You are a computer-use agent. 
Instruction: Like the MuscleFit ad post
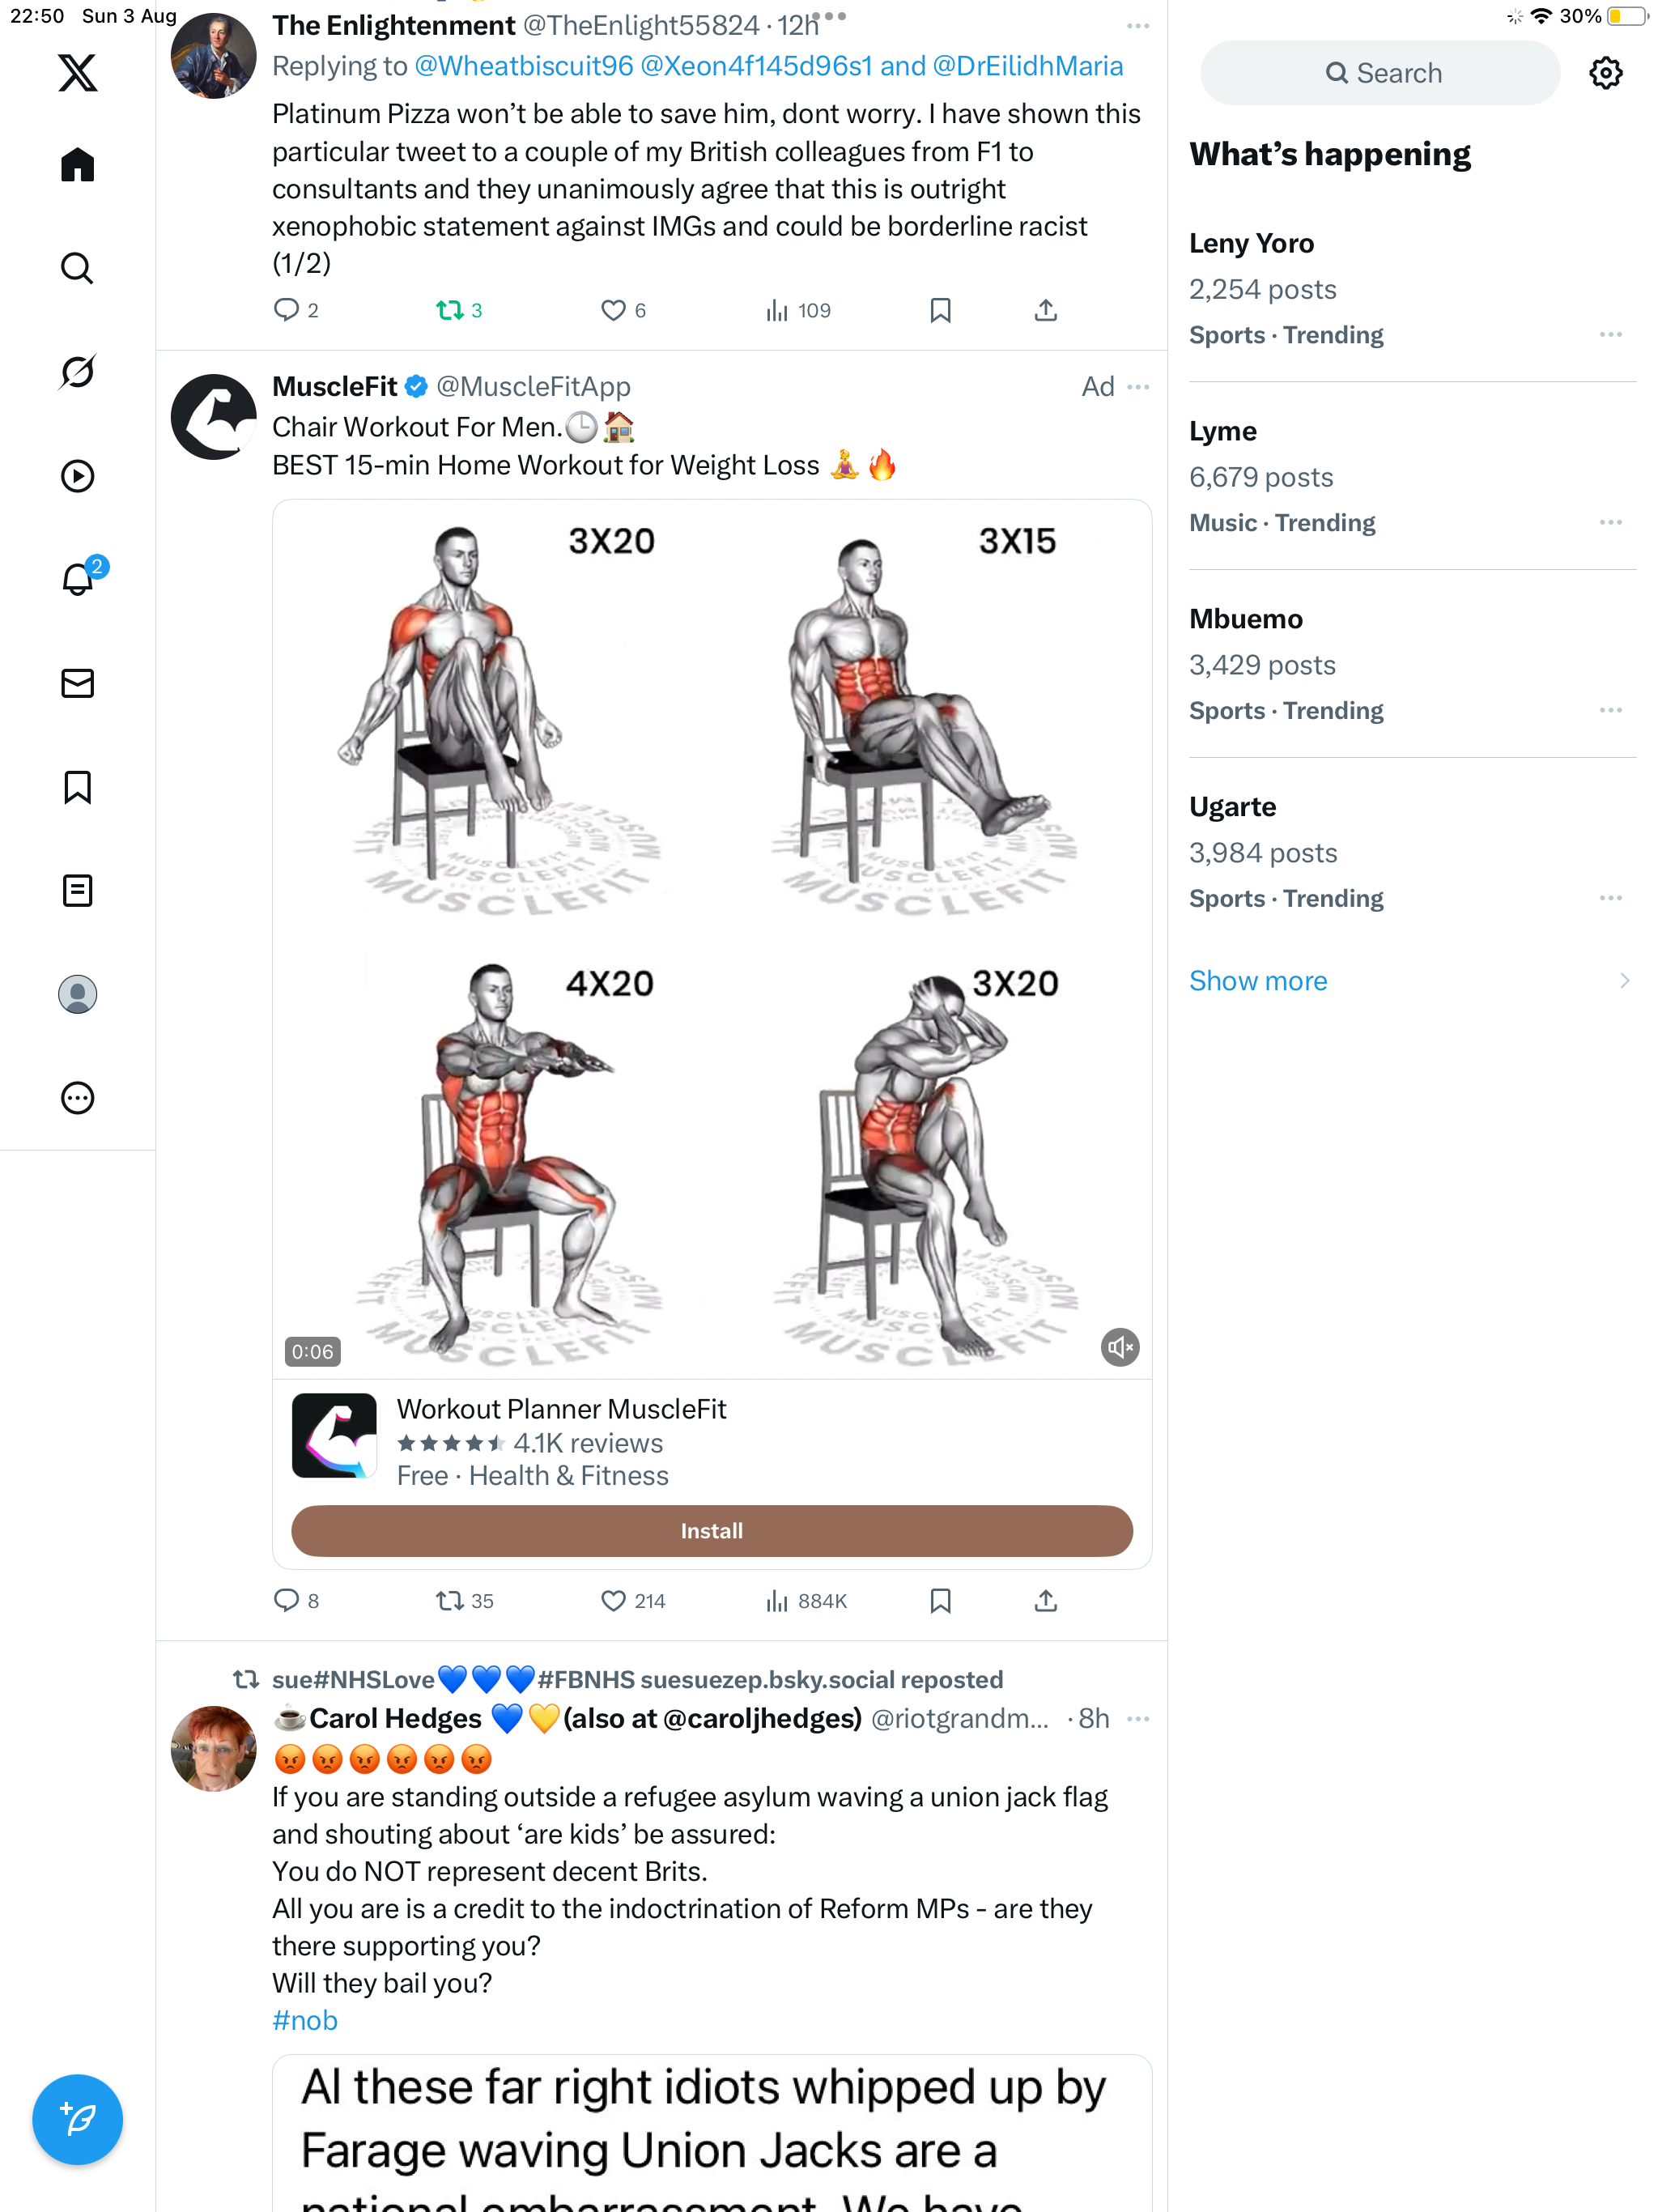point(613,1601)
